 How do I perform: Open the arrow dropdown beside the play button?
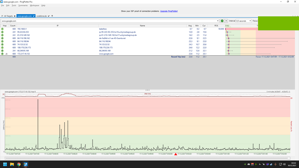226,21
